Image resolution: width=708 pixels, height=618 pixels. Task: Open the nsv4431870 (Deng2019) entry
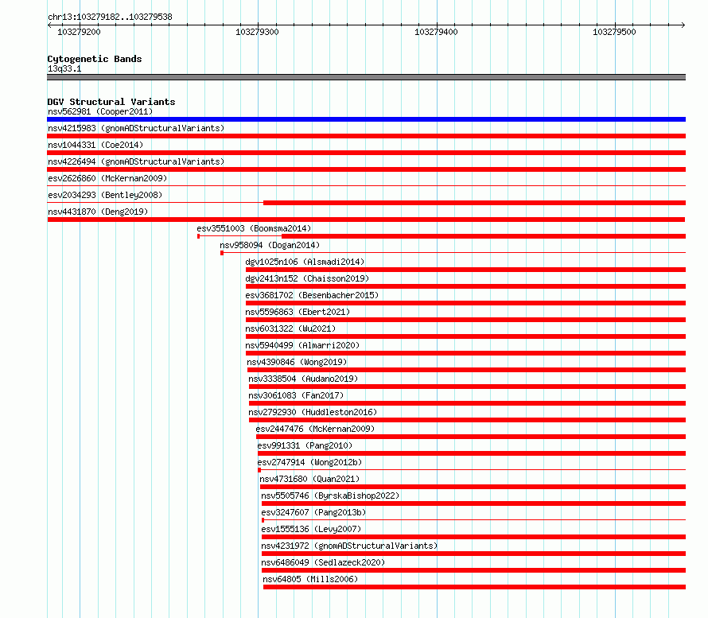click(98, 212)
